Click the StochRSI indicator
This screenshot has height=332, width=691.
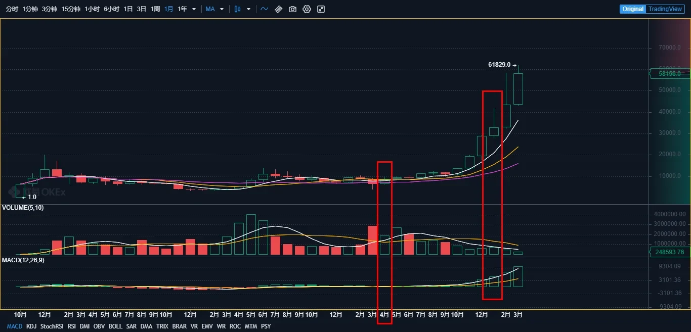pyautogui.click(x=52, y=326)
